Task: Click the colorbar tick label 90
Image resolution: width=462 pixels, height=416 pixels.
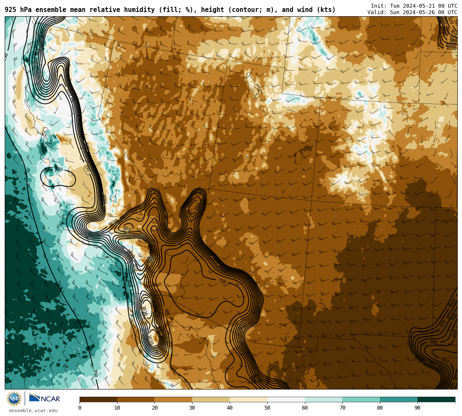Action: tap(418, 408)
